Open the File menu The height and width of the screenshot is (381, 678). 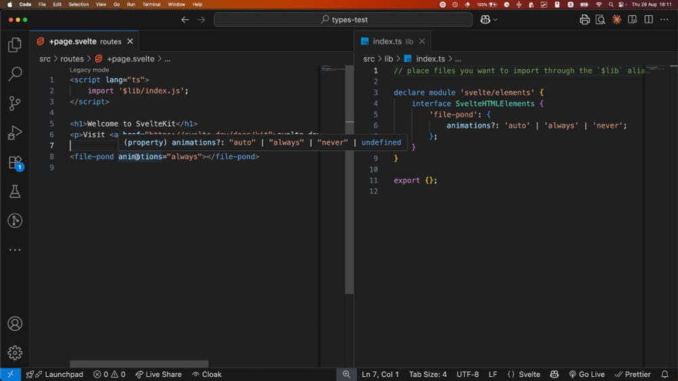tap(42, 4)
